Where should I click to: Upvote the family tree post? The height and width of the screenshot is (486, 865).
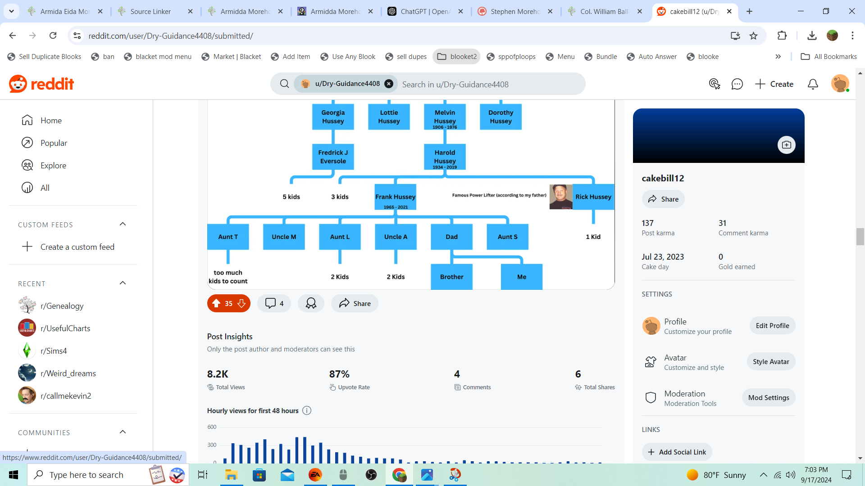coord(216,303)
